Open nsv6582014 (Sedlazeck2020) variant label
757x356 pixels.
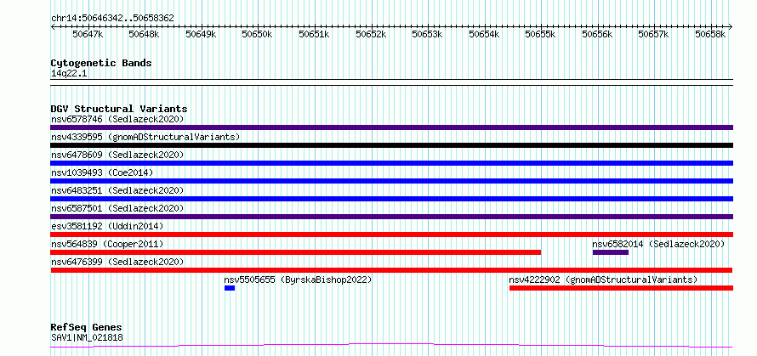click(658, 244)
